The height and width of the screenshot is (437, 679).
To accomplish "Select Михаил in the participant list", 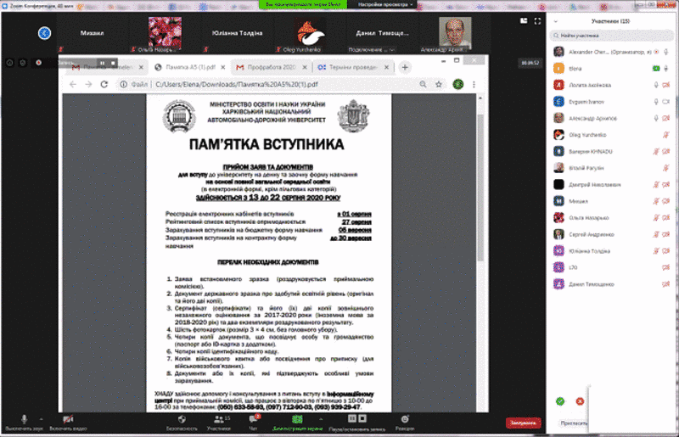I will click(x=611, y=201).
